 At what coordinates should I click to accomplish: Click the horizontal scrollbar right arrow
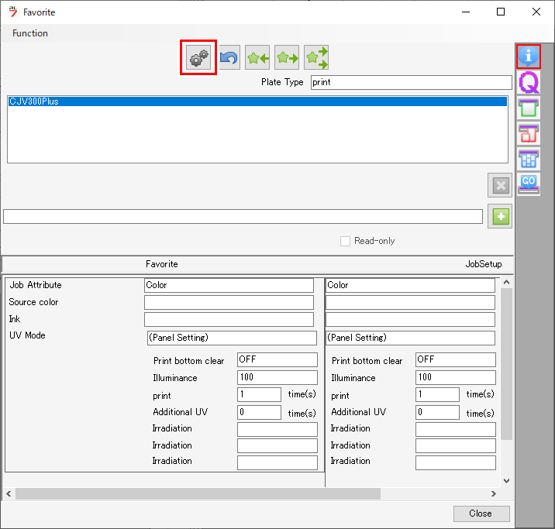(x=493, y=494)
